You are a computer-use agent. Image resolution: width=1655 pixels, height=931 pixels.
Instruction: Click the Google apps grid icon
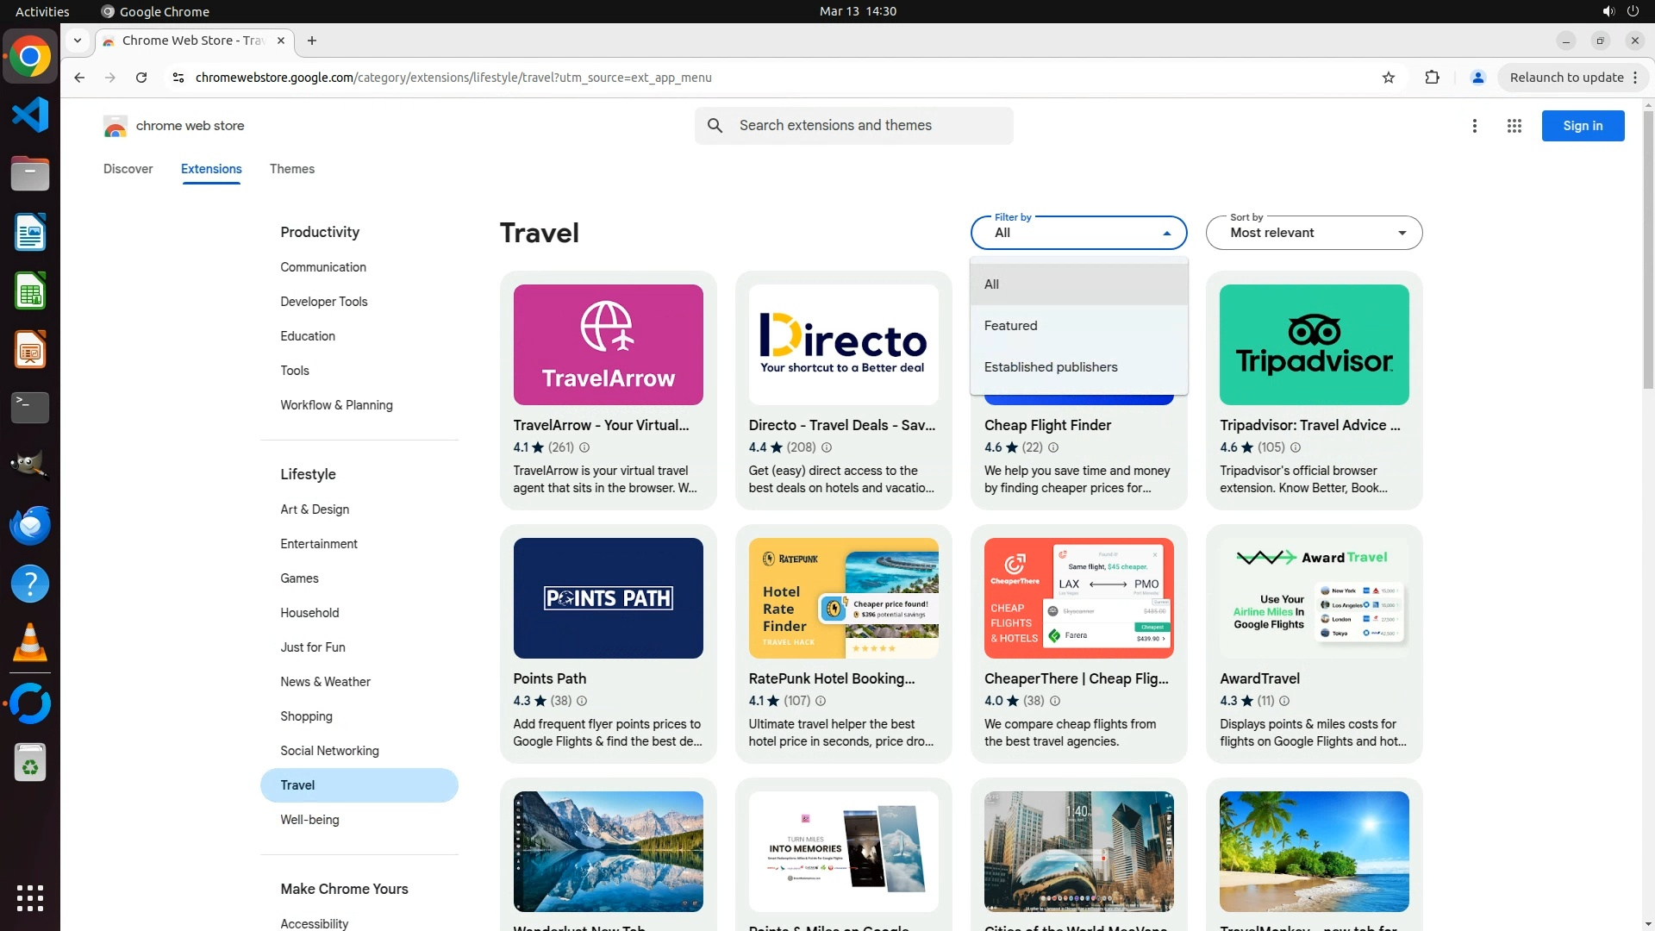[x=1514, y=126]
